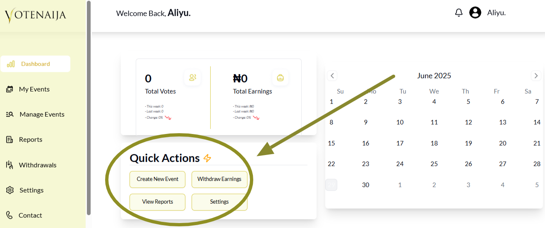Click the View Reports quick action

pyautogui.click(x=158, y=202)
